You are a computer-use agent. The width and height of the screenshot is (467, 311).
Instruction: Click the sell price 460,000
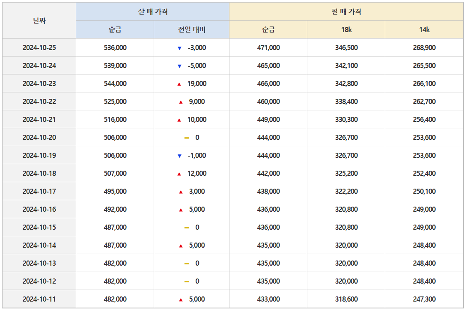[x=268, y=101]
